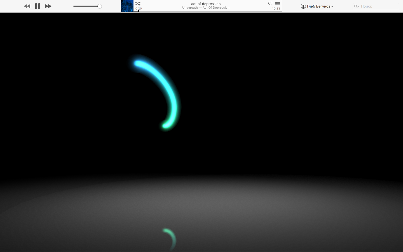Focus the Поиск search field

(x=376, y=6)
